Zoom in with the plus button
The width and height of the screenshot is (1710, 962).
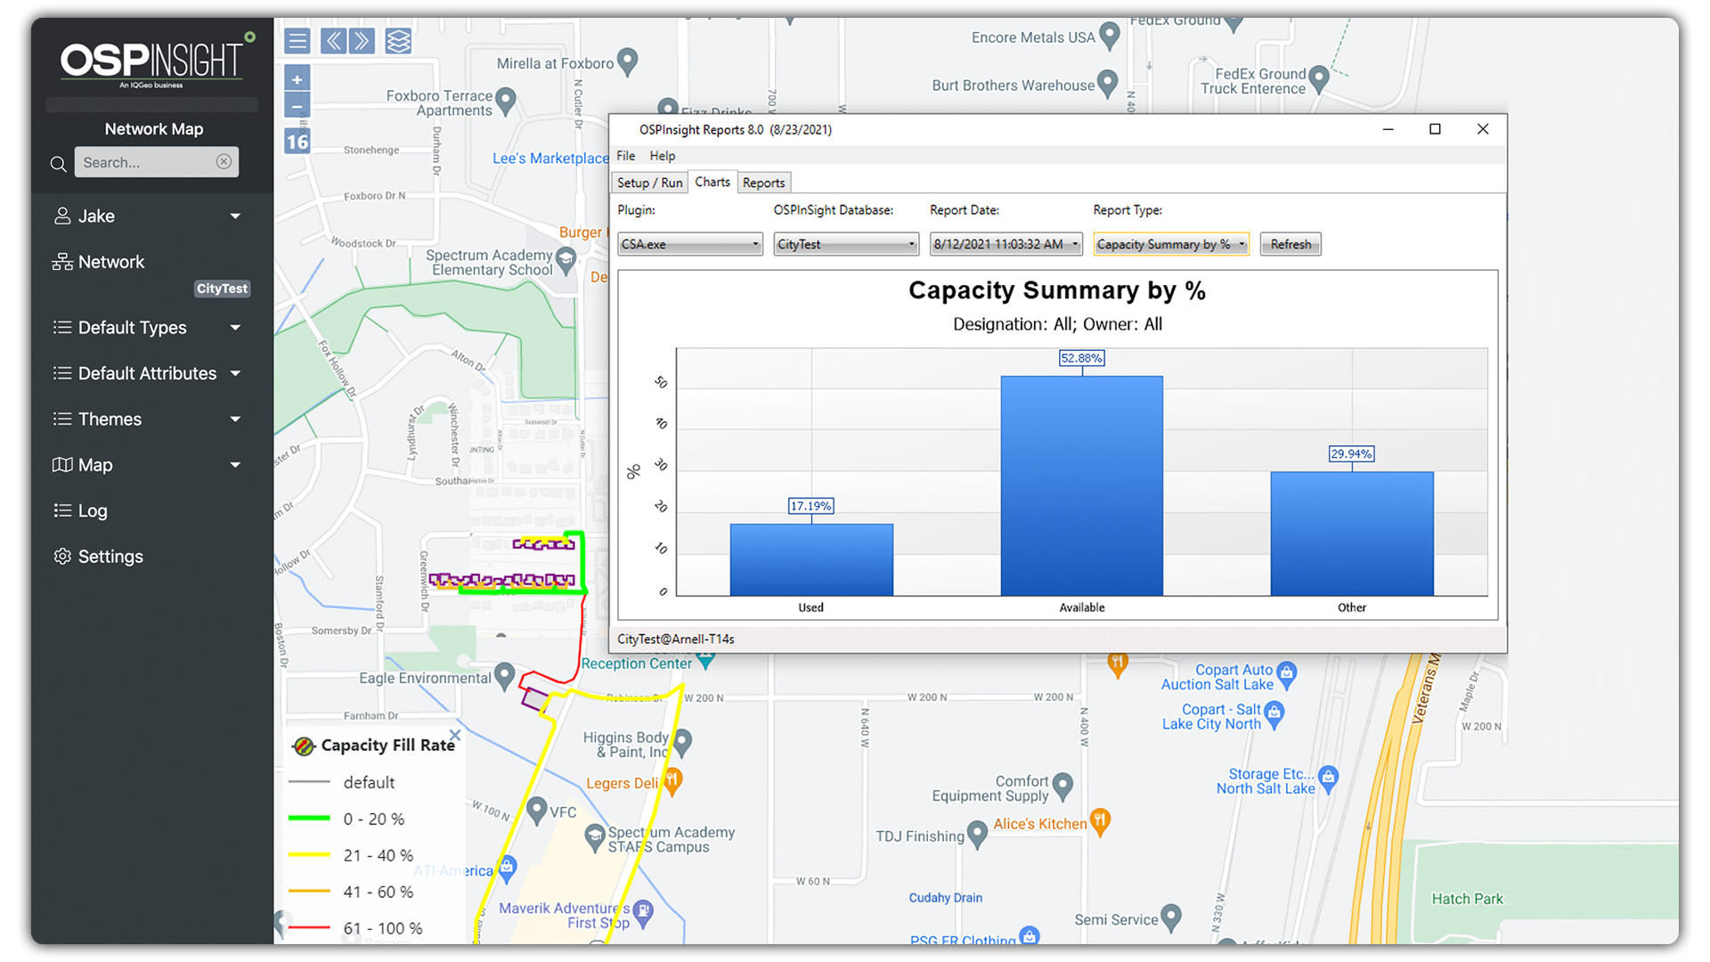click(297, 78)
